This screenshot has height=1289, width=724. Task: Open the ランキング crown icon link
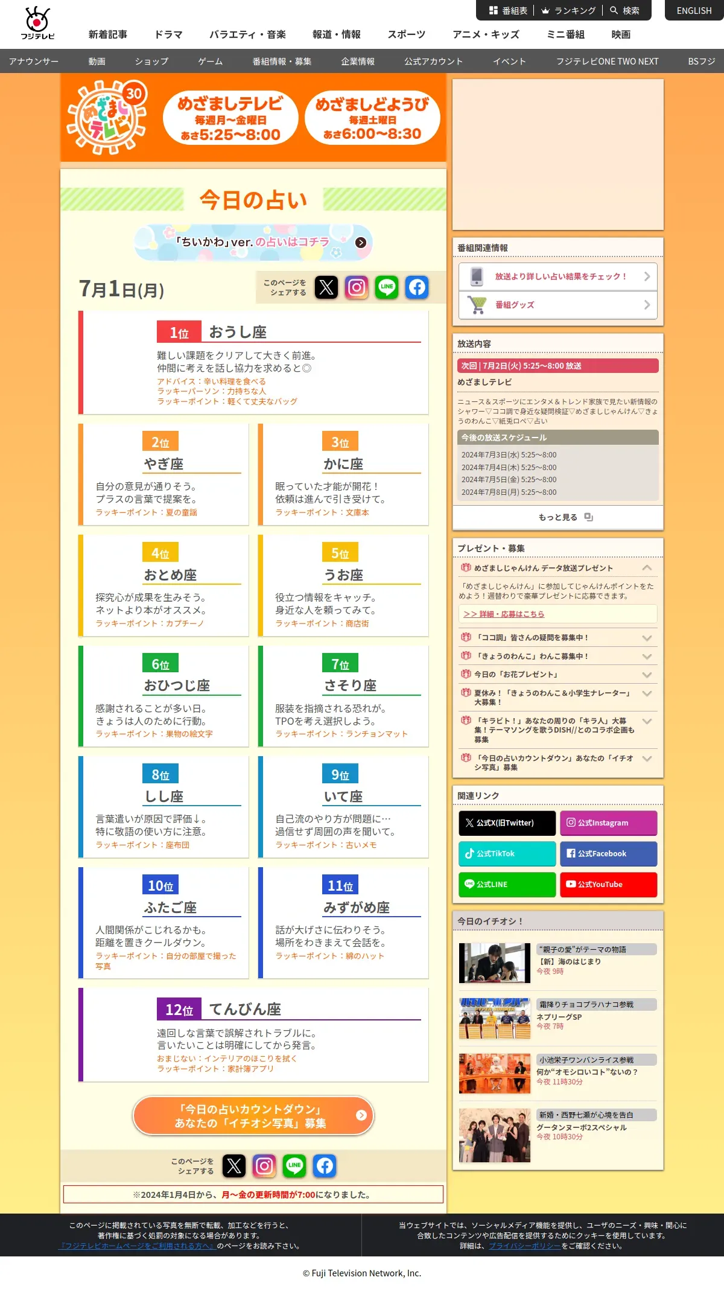point(545,10)
